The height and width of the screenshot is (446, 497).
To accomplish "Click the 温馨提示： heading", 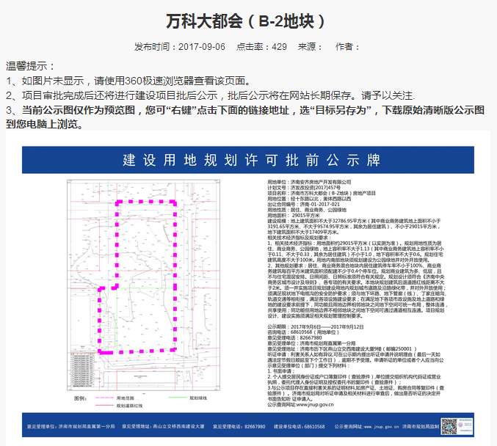I will (30, 66).
